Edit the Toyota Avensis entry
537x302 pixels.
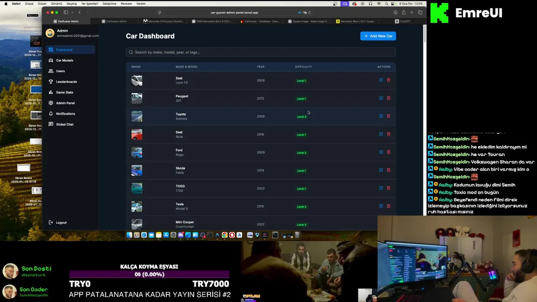381,116
